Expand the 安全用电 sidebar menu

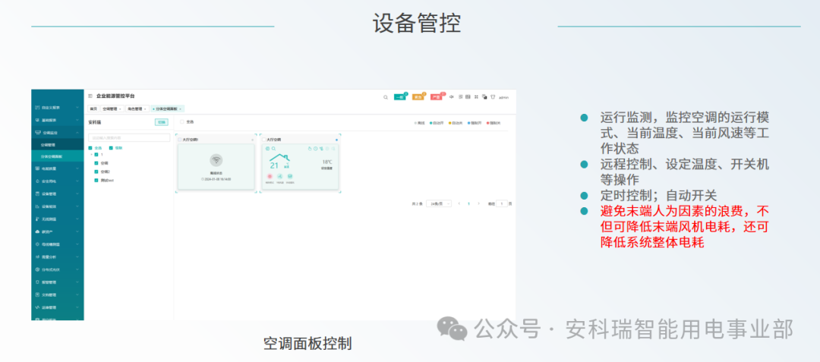(58, 181)
